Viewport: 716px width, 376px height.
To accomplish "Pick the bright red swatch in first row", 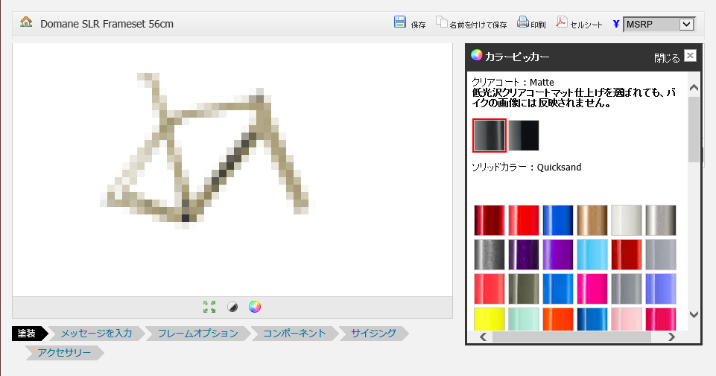I will tap(524, 220).
